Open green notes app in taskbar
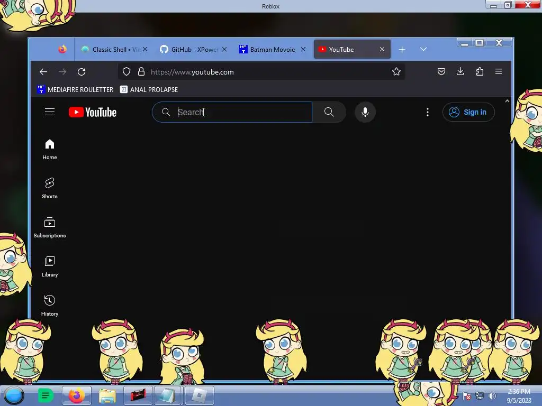 click(46, 395)
